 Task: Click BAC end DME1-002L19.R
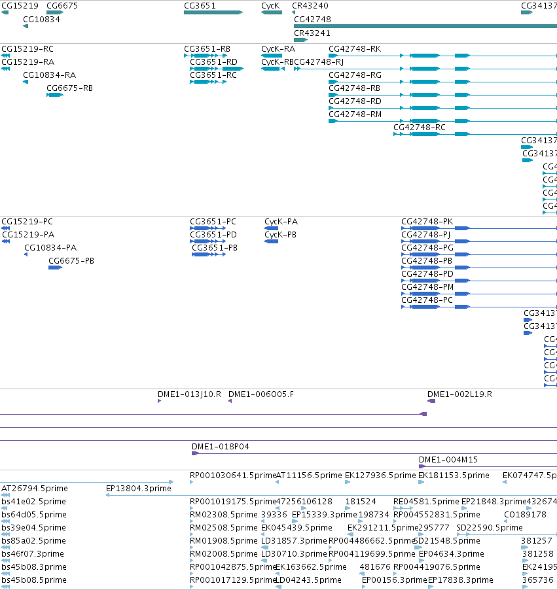(459, 394)
